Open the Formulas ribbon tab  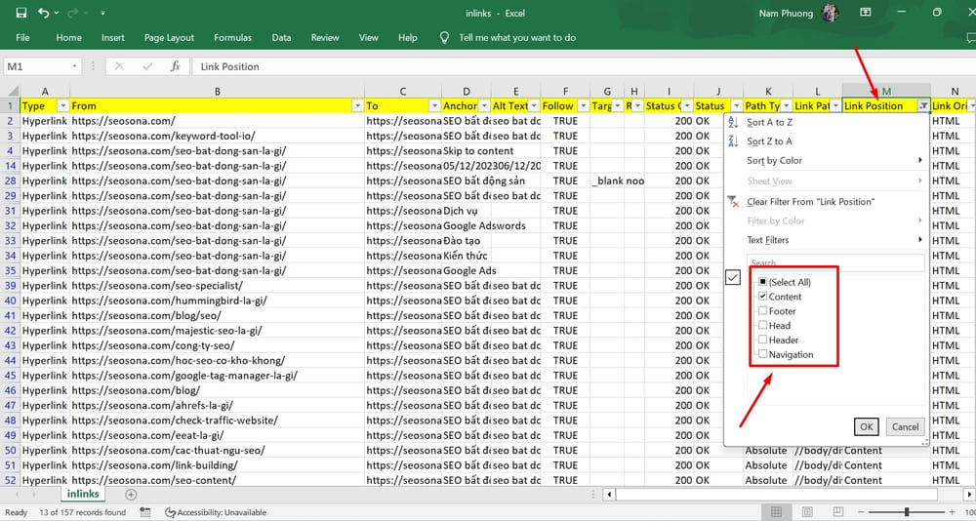(233, 37)
